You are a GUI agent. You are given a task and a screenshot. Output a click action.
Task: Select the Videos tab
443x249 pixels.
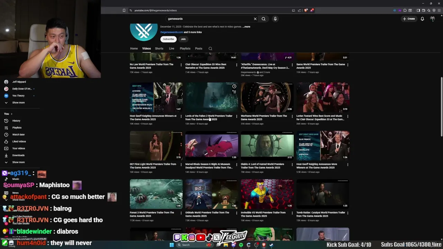[146, 48]
